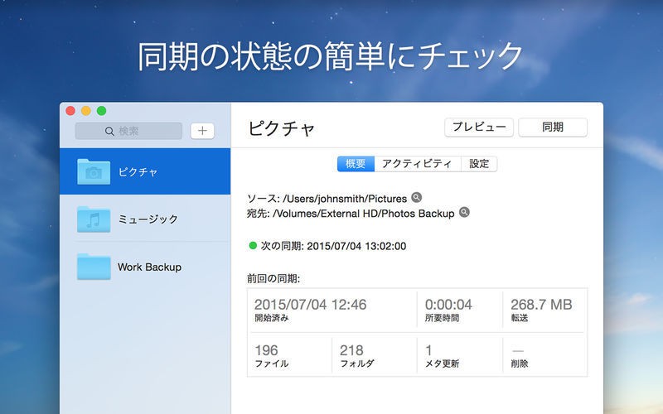Click the green next-sync status indicator
Screen dimensions: 663x414
point(253,245)
